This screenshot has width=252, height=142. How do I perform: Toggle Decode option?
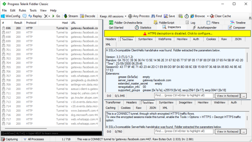(x=88, y=16)
